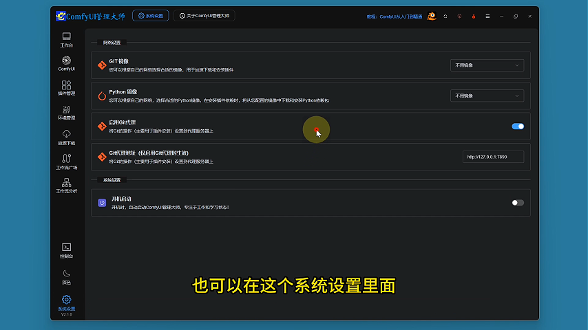Open the hamburger menu in title bar
Viewport: 588px width, 330px height.
tap(487, 16)
